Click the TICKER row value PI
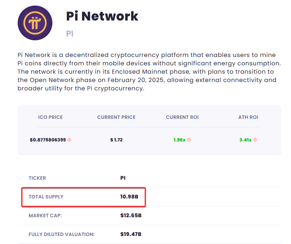The height and width of the screenshot is (244, 291). (123, 178)
